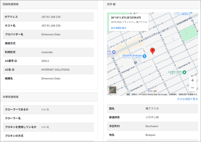Open 大きな地図で見る link

(187, 99)
